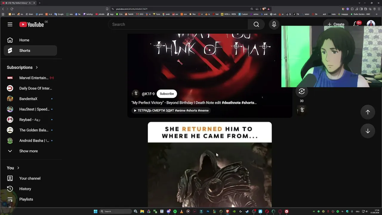Open a new browser tab
Viewport: 382px width, 215px height.
point(39,3)
